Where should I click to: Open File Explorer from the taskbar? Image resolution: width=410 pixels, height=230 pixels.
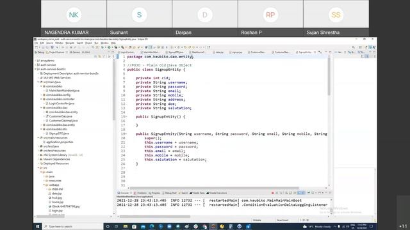[126, 226]
